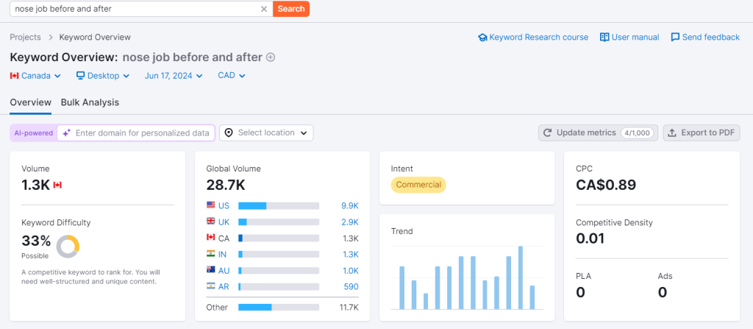This screenshot has width=753, height=329.
Task: Click the sparkle icon in domain field
Action: pyautogui.click(x=66, y=133)
